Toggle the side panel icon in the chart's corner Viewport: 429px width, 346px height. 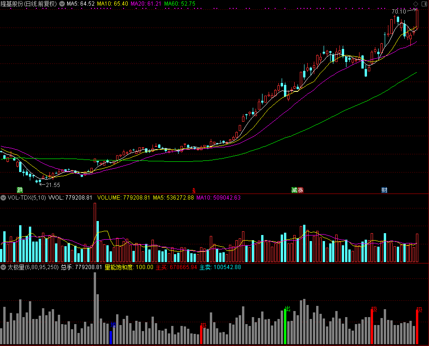[424, 4]
